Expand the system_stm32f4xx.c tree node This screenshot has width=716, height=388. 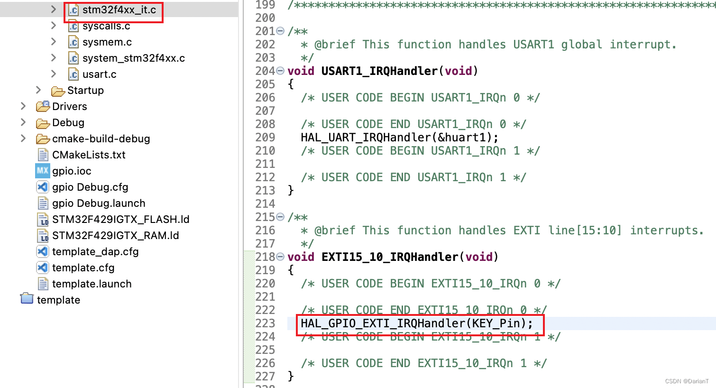[54, 58]
